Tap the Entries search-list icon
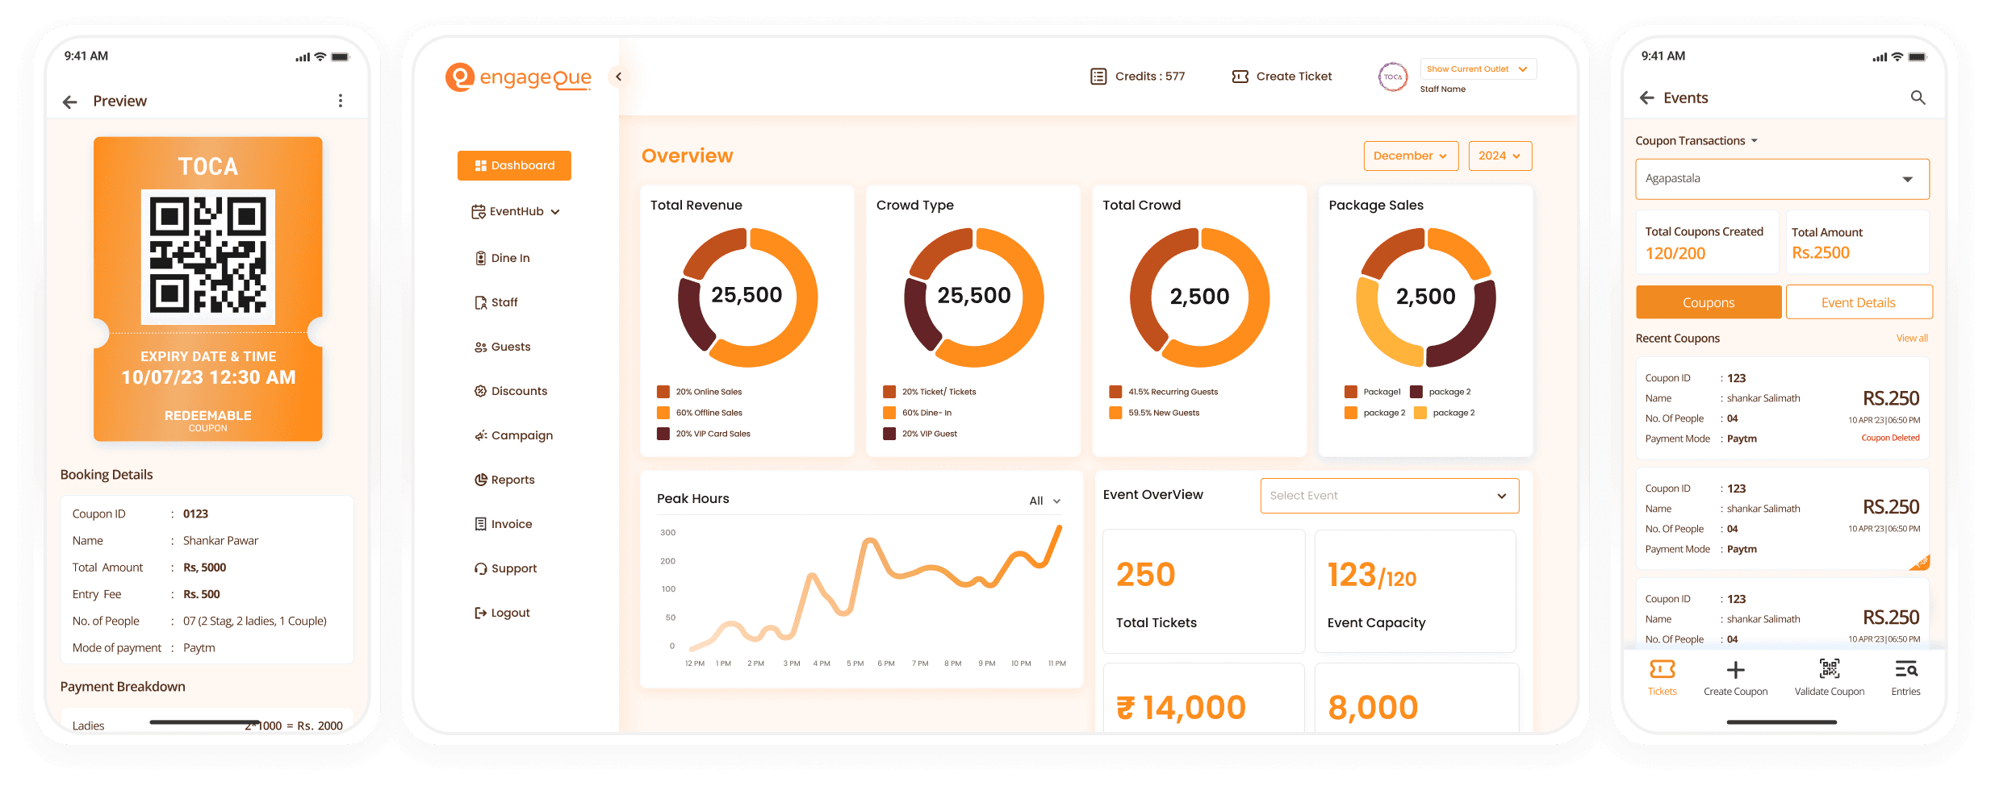 (1906, 669)
